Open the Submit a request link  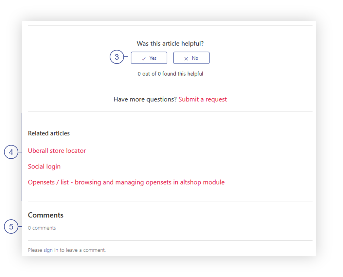(x=203, y=99)
